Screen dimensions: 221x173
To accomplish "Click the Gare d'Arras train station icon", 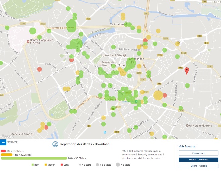I will (136, 101).
